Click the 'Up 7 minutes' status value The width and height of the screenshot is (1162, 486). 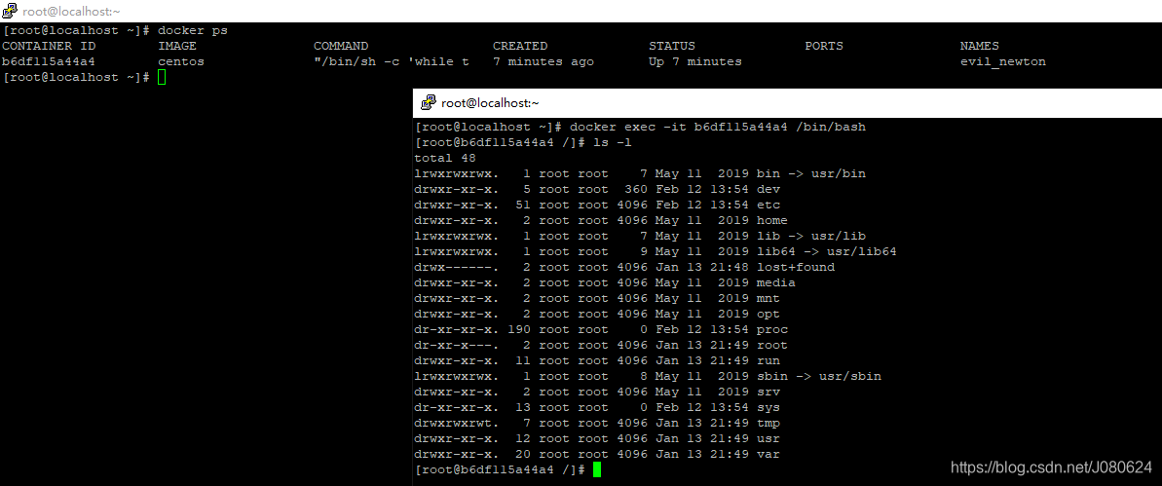(695, 61)
